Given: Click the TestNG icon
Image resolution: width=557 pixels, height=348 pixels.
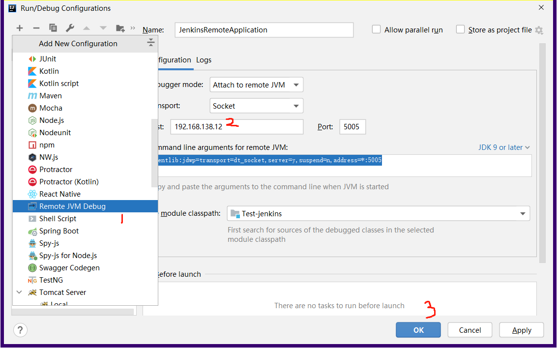Looking at the screenshot, I should 32,280.
